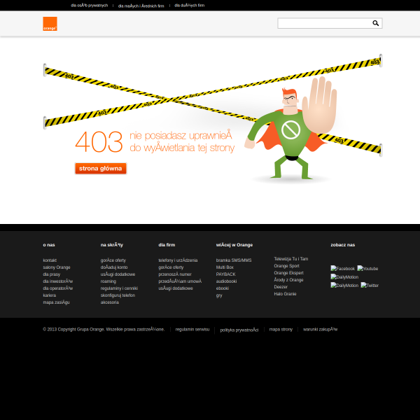Open the 'kontakt' footer link
The width and height of the screenshot is (420, 420).
pyautogui.click(x=50, y=260)
